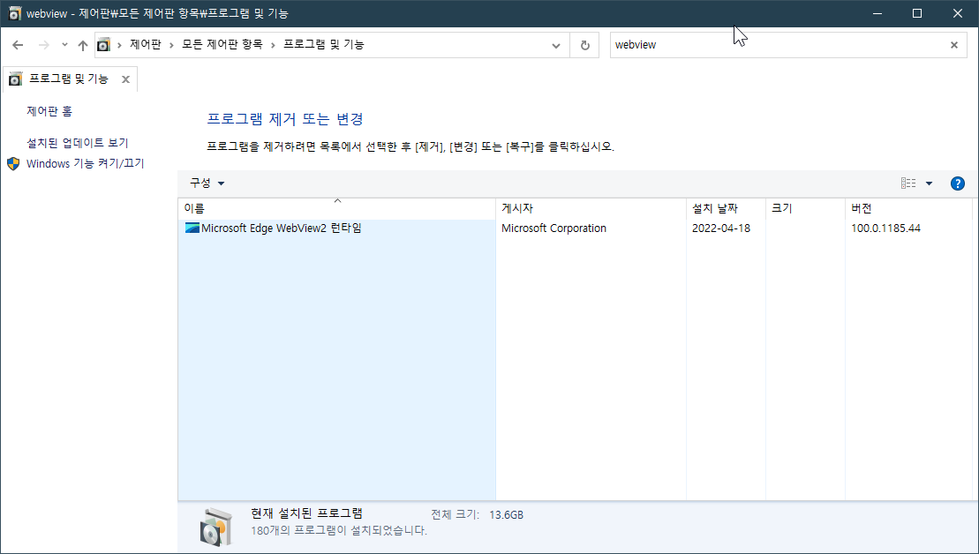Click the installed programs icon in details pane
This screenshot has height=554, width=979.
215,527
